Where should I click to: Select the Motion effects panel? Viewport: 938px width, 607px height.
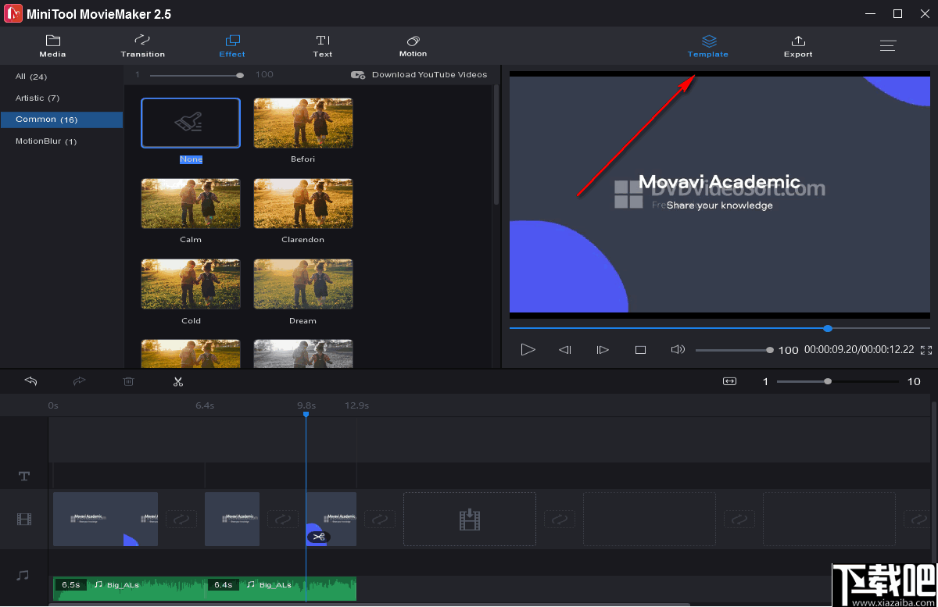point(413,45)
